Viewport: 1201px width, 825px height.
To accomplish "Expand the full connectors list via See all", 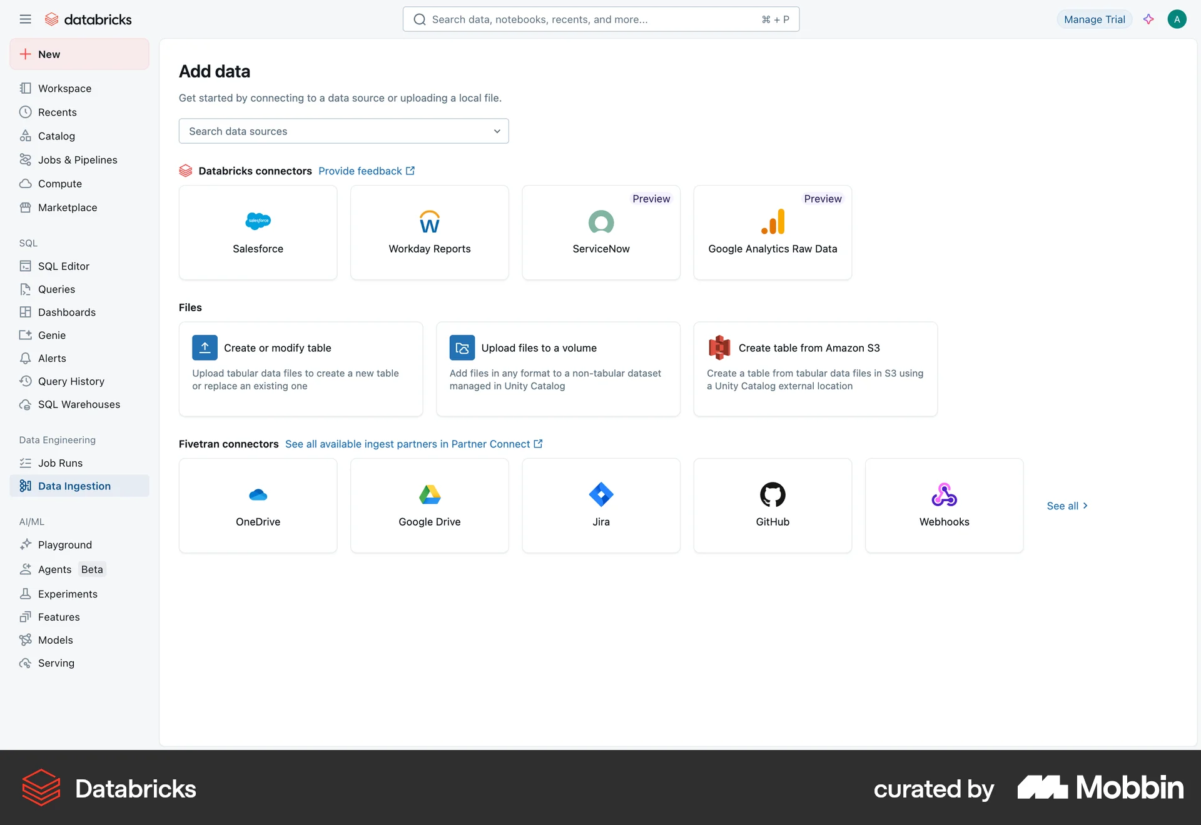I will tap(1067, 506).
